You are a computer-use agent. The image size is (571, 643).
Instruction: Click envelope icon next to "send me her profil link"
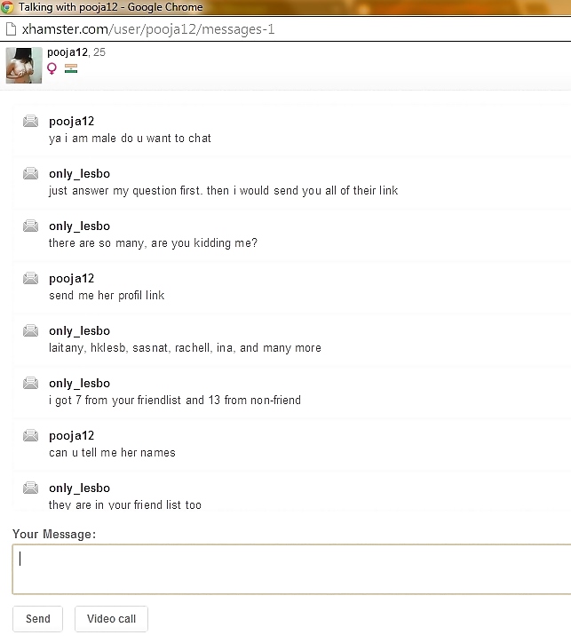(30, 278)
